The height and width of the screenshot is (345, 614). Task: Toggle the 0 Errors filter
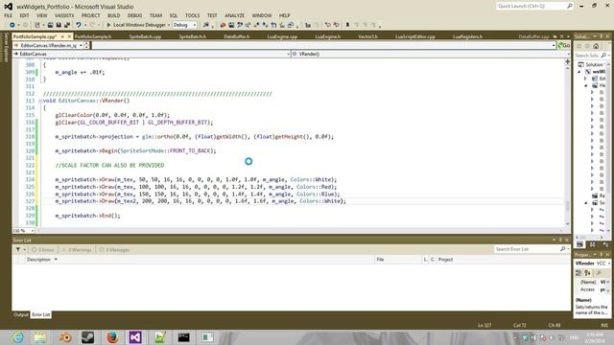[x=43, y=249]
